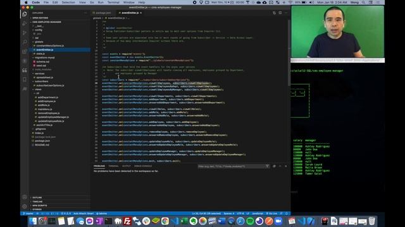
Task: Click the JavaScript language mode in status bar
Action: [x=258, y=214]
